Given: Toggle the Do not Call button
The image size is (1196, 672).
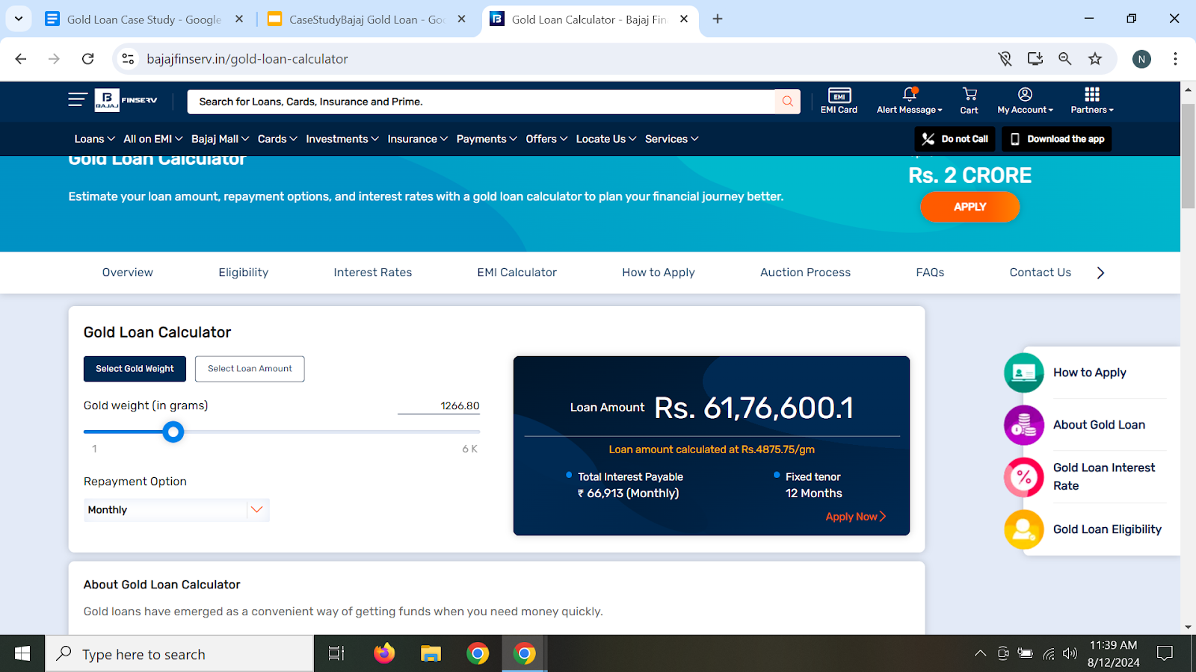Looking at the screenshot, I should tap(955, 139).
